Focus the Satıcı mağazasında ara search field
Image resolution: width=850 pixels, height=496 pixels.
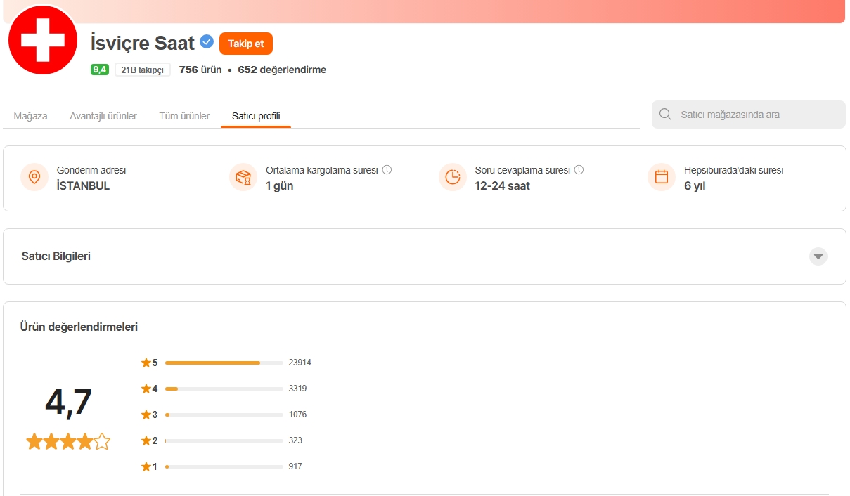pos(756,115)
